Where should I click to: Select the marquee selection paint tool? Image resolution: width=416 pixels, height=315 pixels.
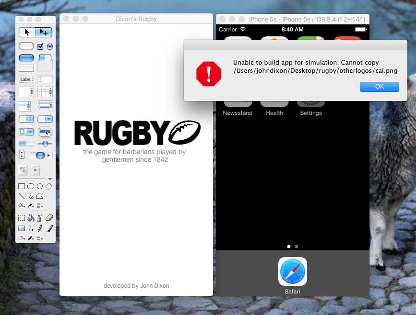(x=22, y=218)
